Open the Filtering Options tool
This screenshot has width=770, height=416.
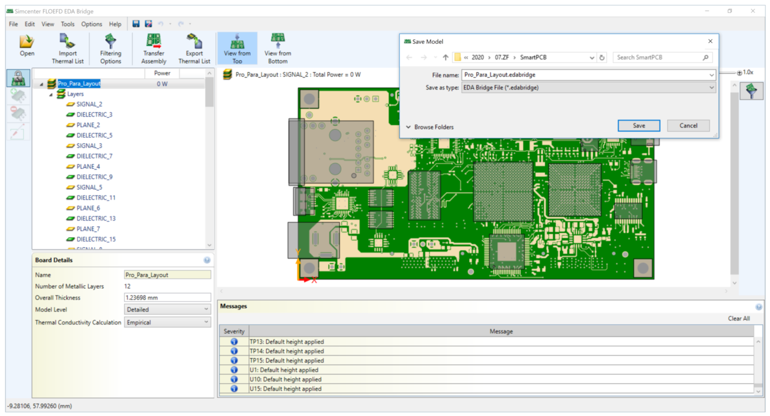(110, 48)
